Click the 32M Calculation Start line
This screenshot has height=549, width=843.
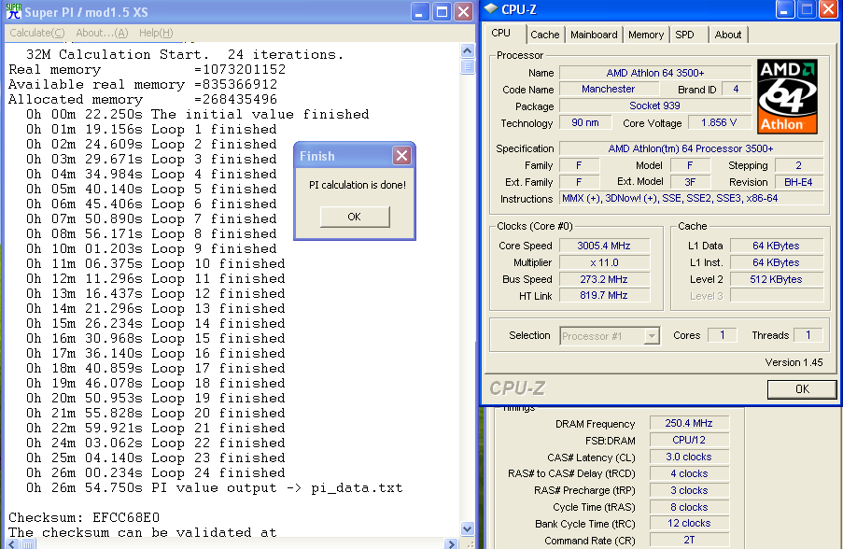pos(185,54)
